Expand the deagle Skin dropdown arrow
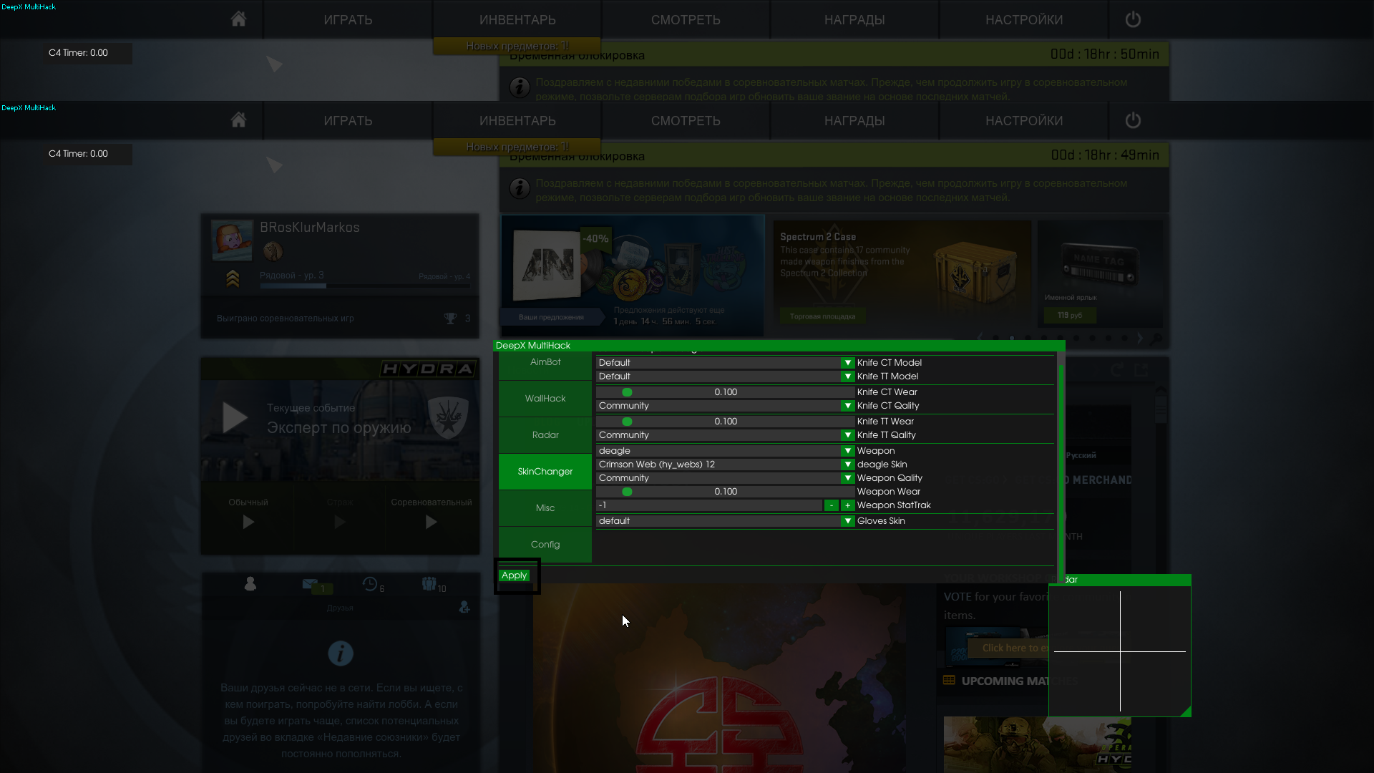Viewport: 1374px width, 773px height. tap(847, 465)
